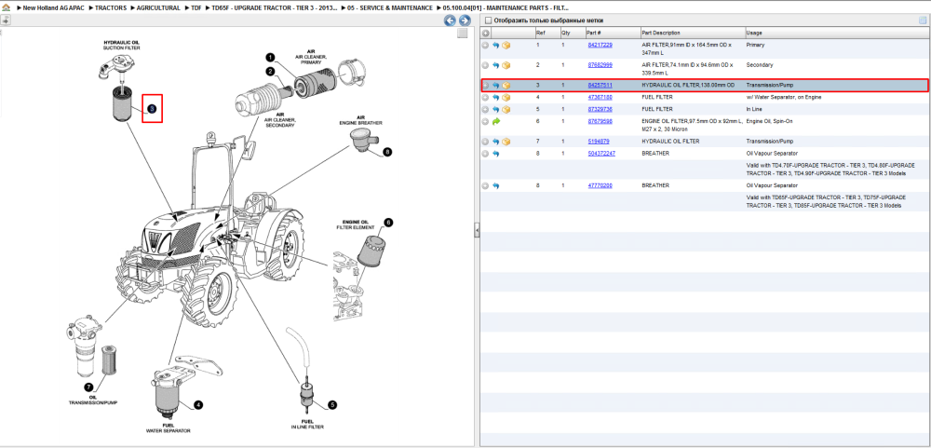
Task: Click the grey circle in the table header
Action: 486,34
